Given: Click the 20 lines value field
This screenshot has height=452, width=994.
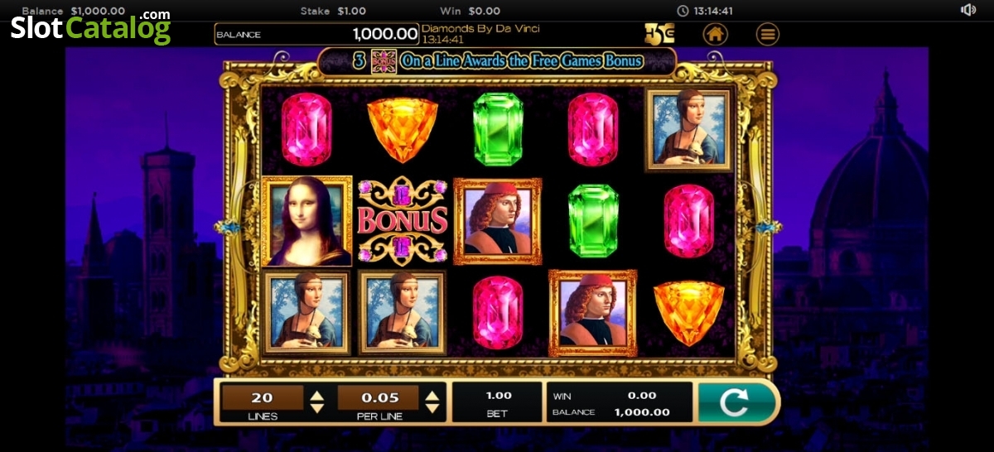Looking at the screenshot, I should tap(263, 397).
